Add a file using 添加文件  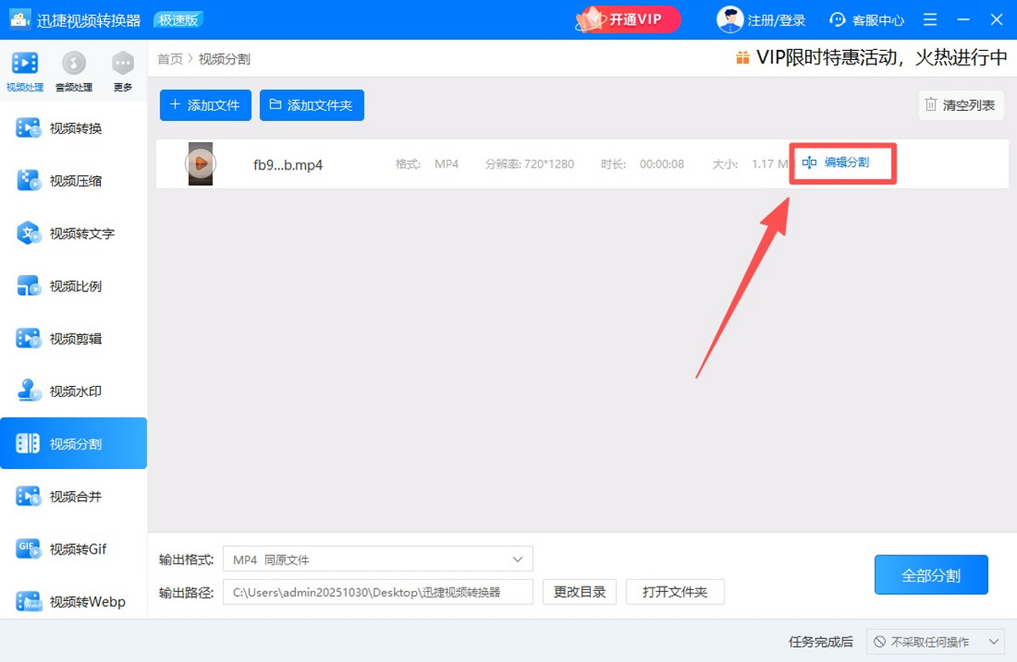[205, 105]
